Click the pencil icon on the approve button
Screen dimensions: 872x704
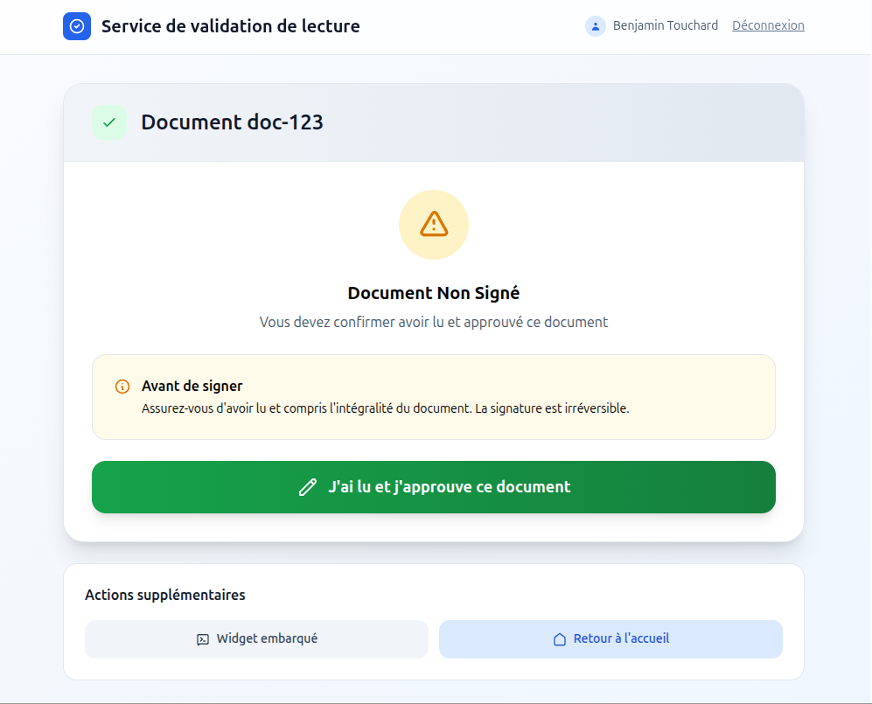[x=307, y=487]
